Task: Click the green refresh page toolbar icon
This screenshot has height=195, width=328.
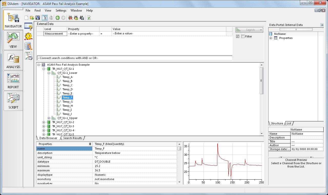Action: (89, 18)
